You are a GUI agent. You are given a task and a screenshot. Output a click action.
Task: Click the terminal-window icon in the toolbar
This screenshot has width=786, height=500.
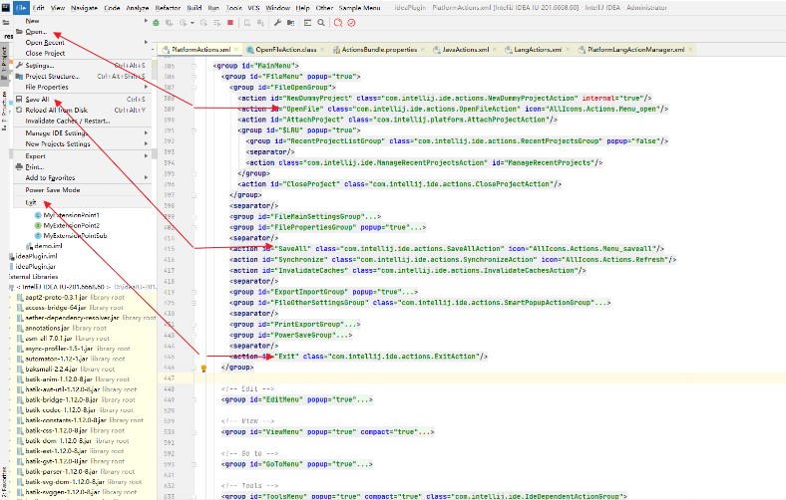point(308,23)
